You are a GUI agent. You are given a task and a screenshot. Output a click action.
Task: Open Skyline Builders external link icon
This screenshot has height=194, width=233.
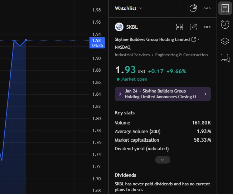coord(194,39)
